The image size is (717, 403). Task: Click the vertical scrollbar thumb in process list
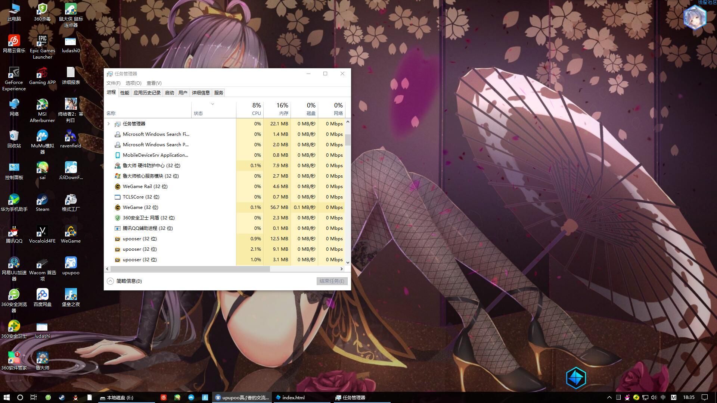[x=348, y=139]
